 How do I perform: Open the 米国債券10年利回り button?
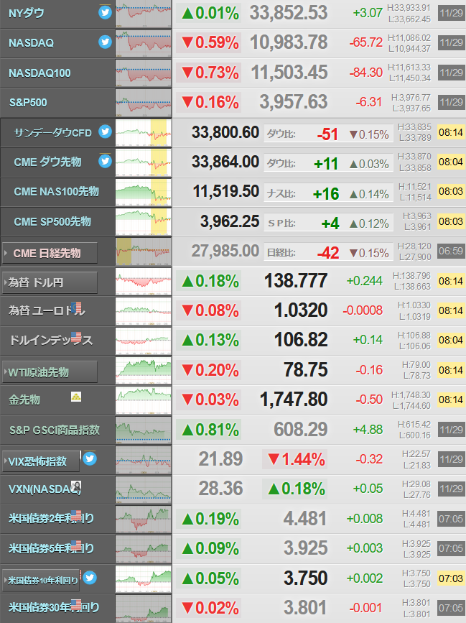point(41,580)
